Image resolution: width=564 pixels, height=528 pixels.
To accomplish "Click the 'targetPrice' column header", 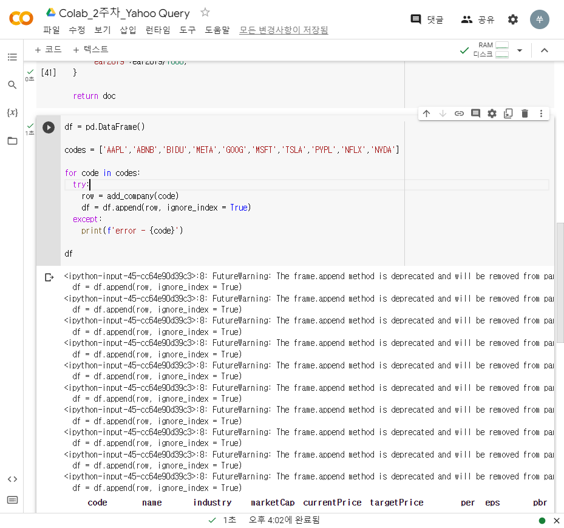I will (x=396, y=503).
